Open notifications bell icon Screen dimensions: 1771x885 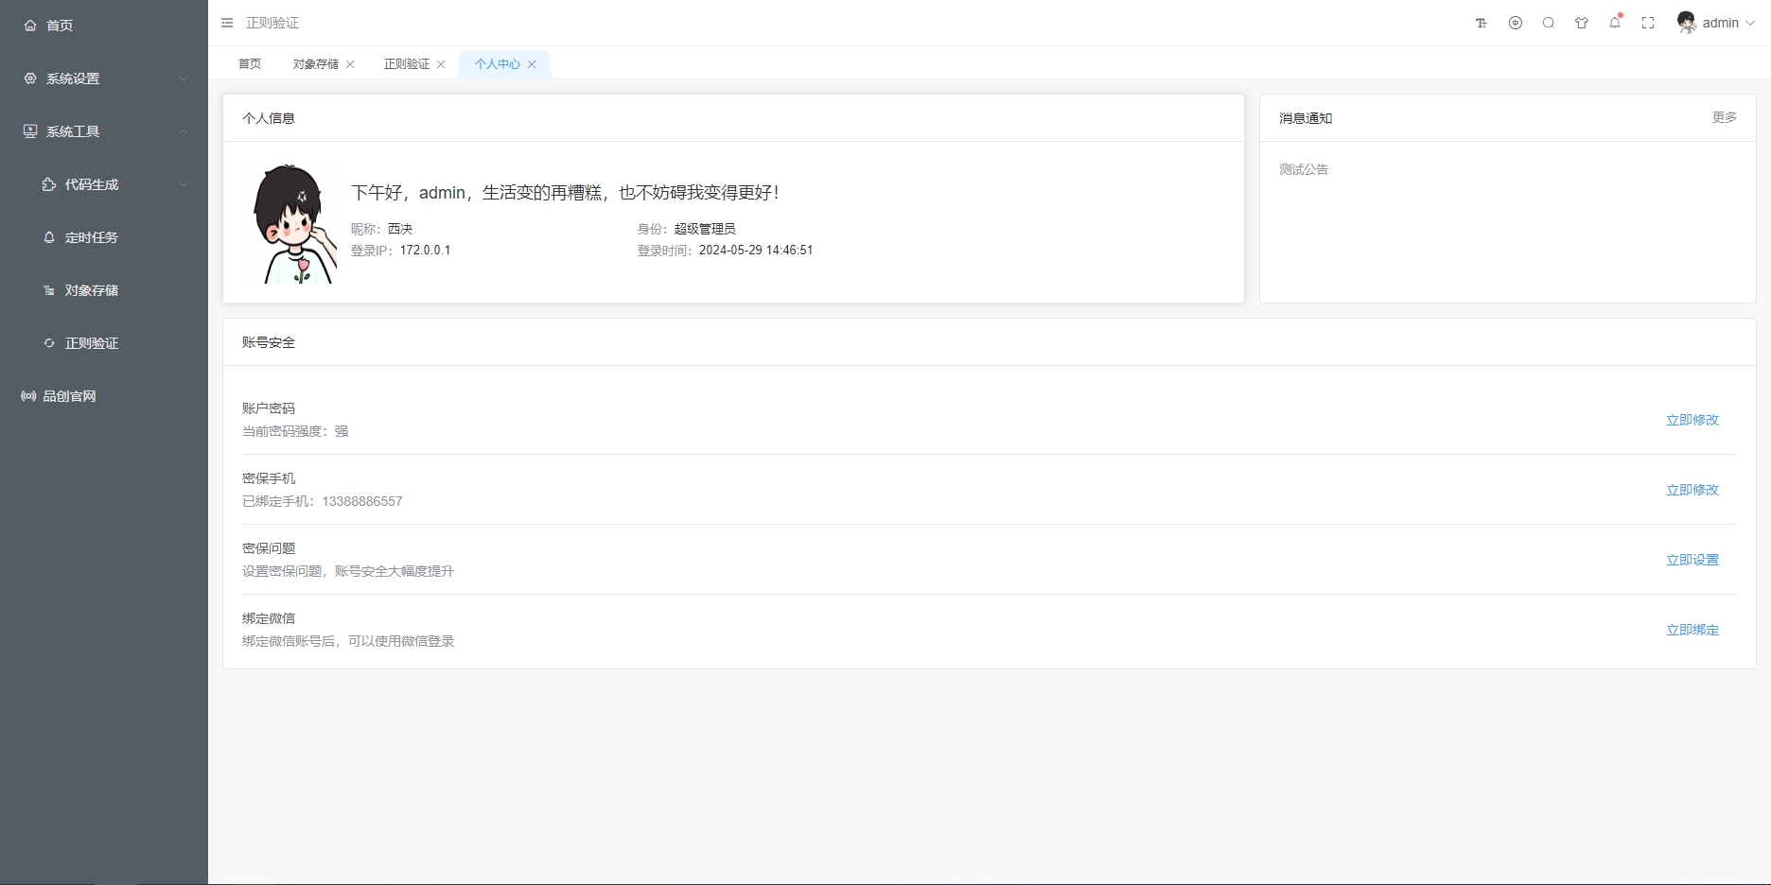tap(1615, 24)
